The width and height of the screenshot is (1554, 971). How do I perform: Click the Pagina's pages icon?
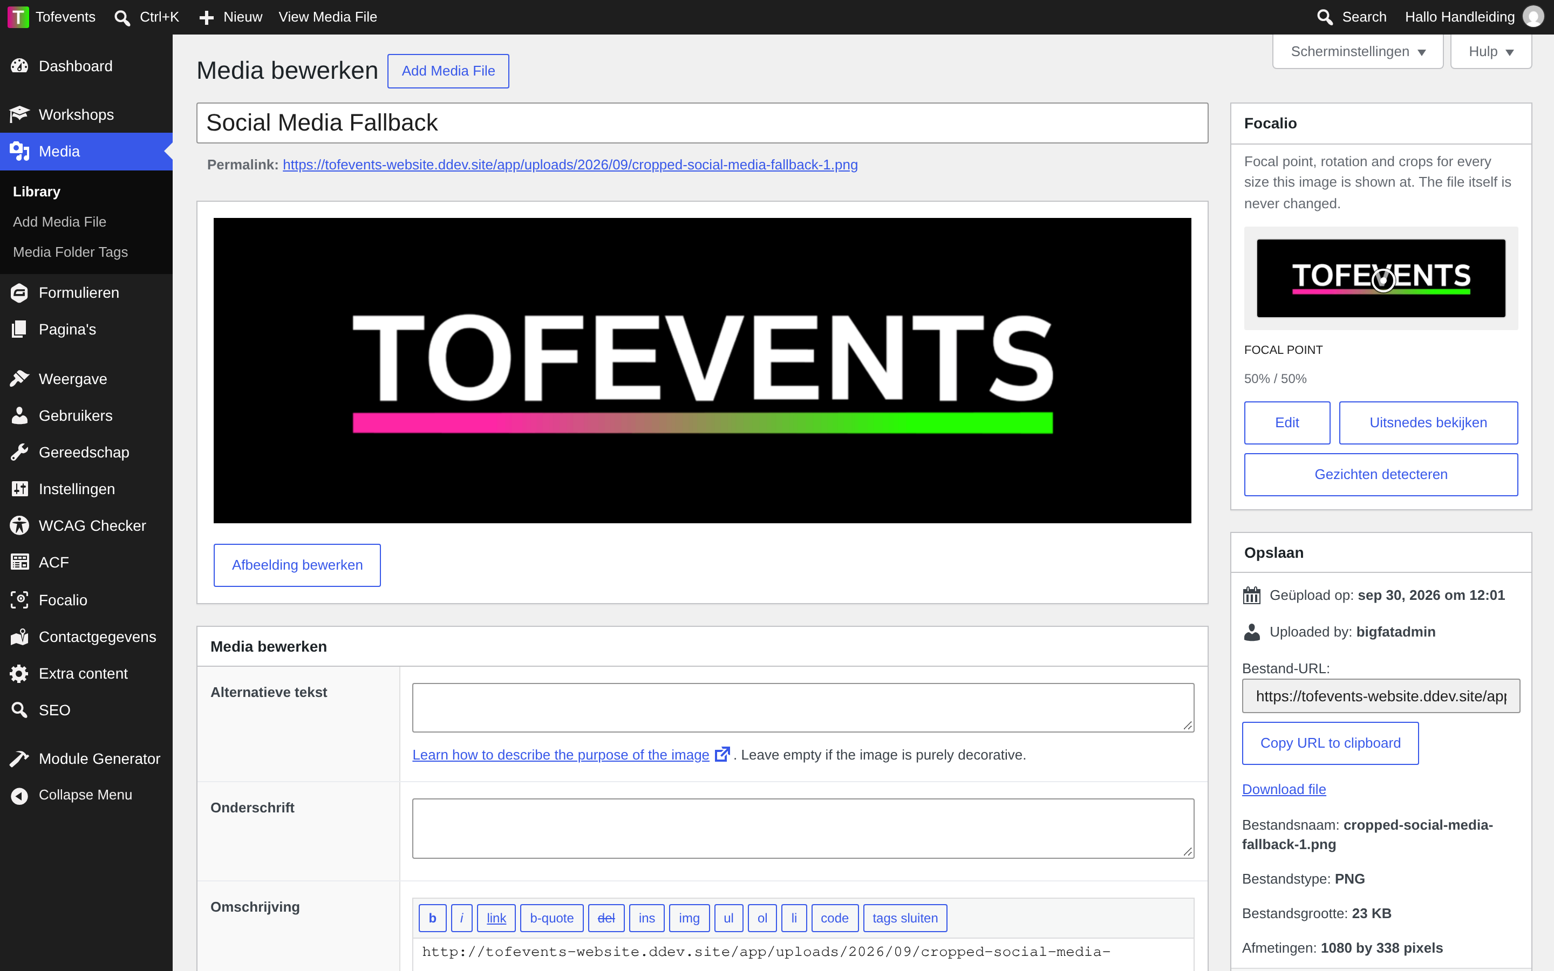click(x=19, y=330)
